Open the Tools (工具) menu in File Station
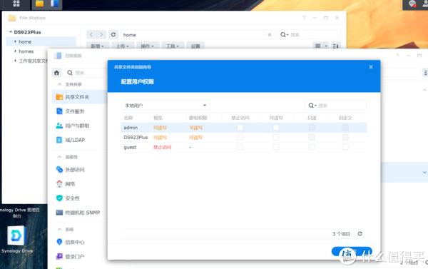Screen dimensions: 428x269 173,46
